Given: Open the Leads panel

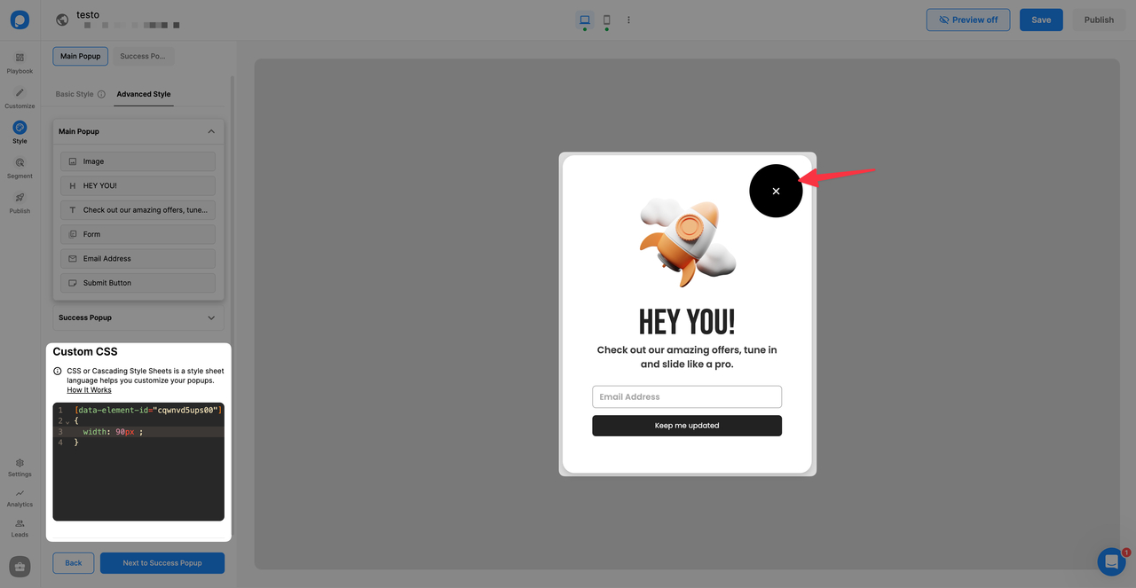Looking at the screenshot, I should [x=19, y=527].
